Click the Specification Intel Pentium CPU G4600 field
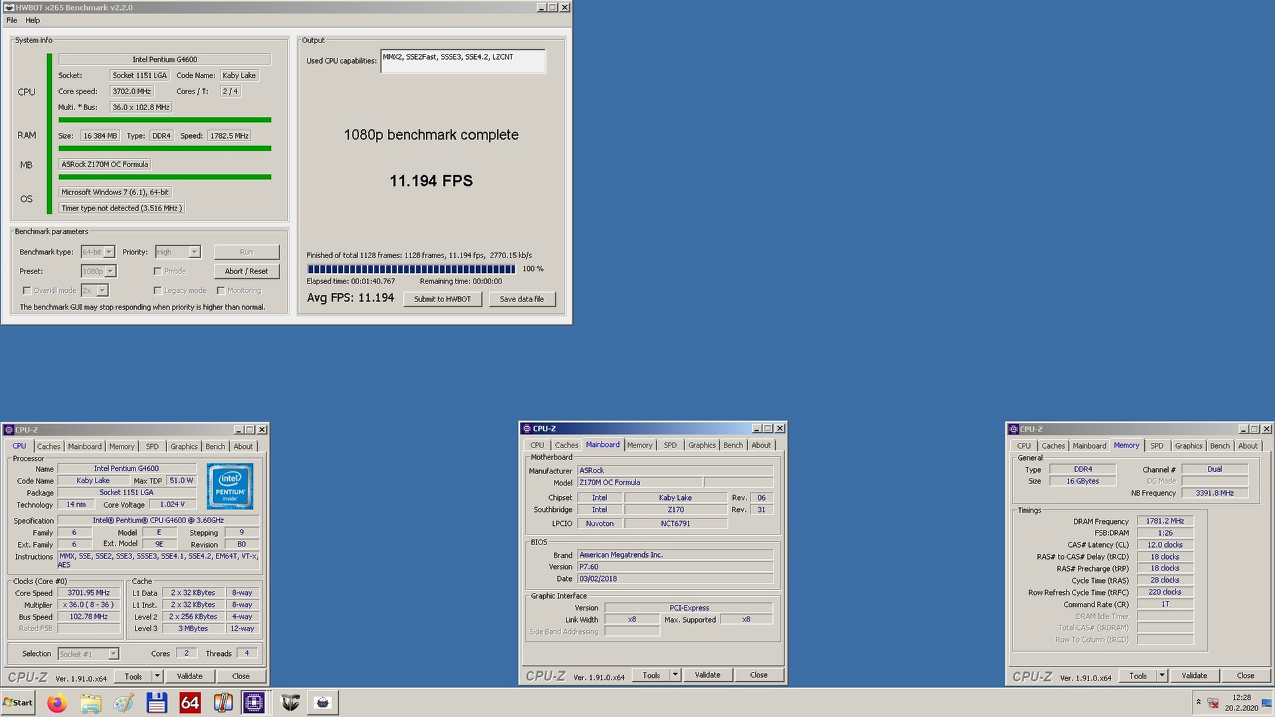 click(x=158, y=520)
